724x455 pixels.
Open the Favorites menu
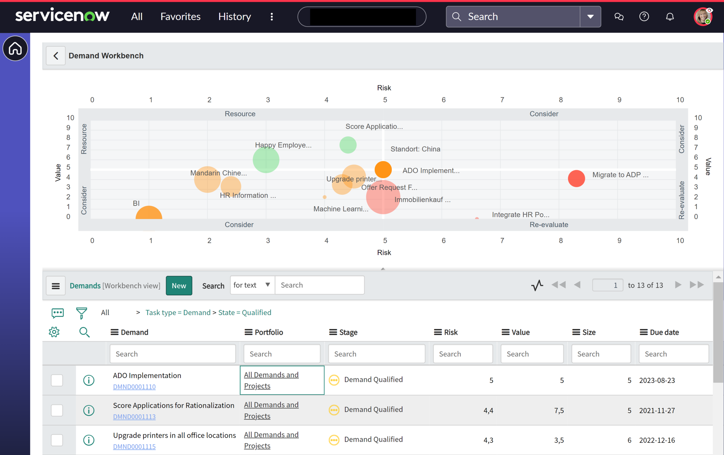coord(180,16)
